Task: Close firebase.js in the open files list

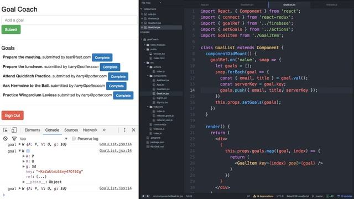Action: (x=142, y=18)
